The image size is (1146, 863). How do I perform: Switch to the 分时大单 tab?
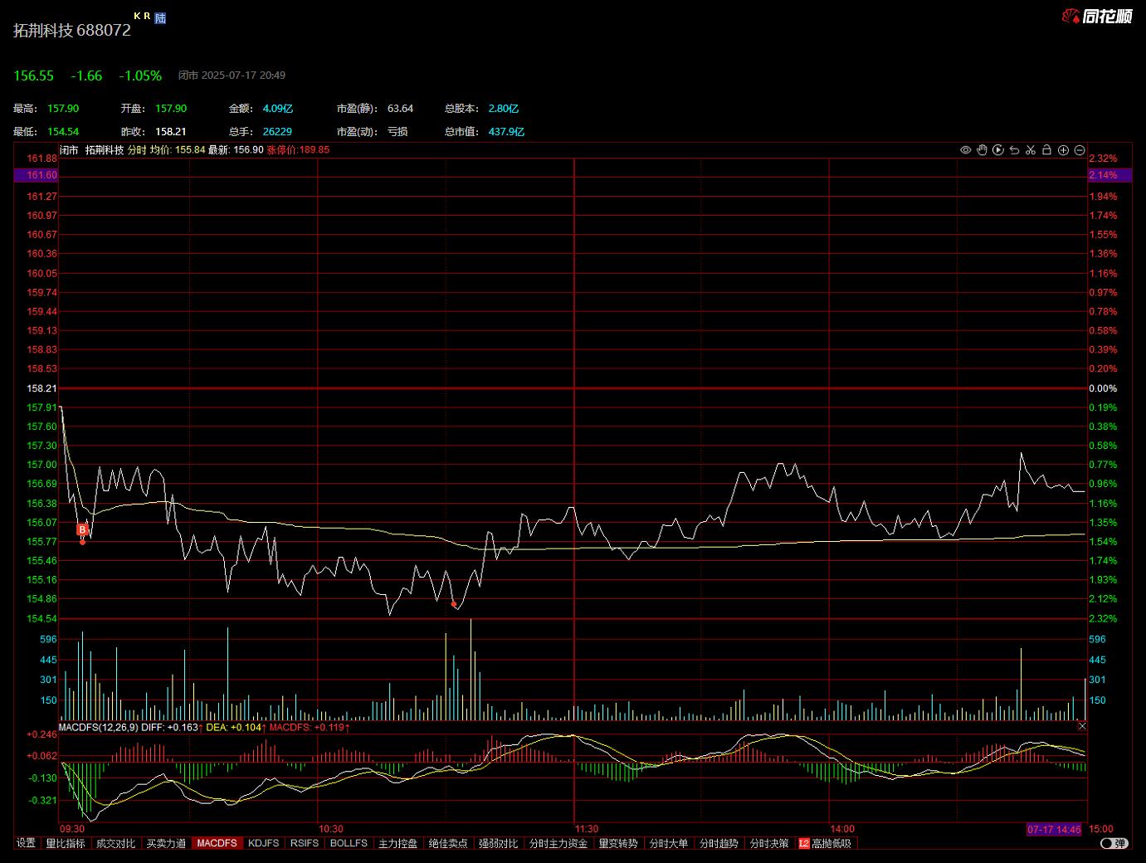[669, 843]
